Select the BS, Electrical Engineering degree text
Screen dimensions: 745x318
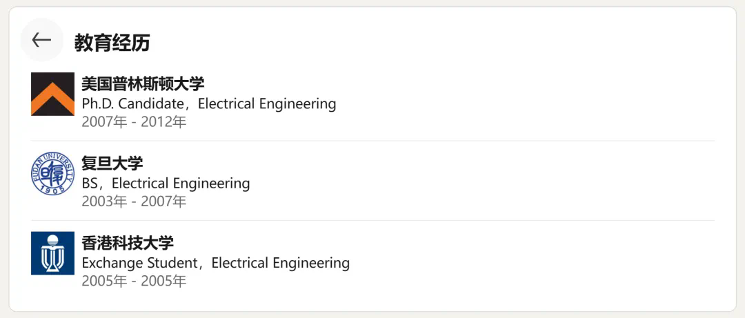pos(166,183)
